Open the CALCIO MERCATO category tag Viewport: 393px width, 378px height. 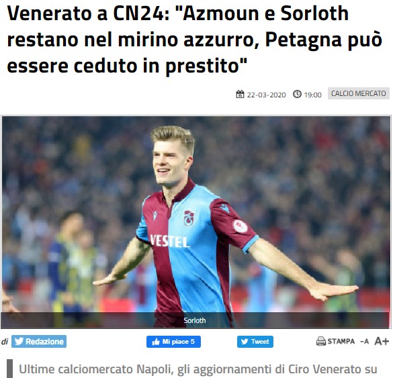(359, 93)
